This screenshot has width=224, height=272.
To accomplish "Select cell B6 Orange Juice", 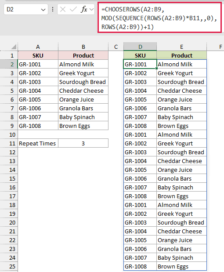I will (83, 100).
